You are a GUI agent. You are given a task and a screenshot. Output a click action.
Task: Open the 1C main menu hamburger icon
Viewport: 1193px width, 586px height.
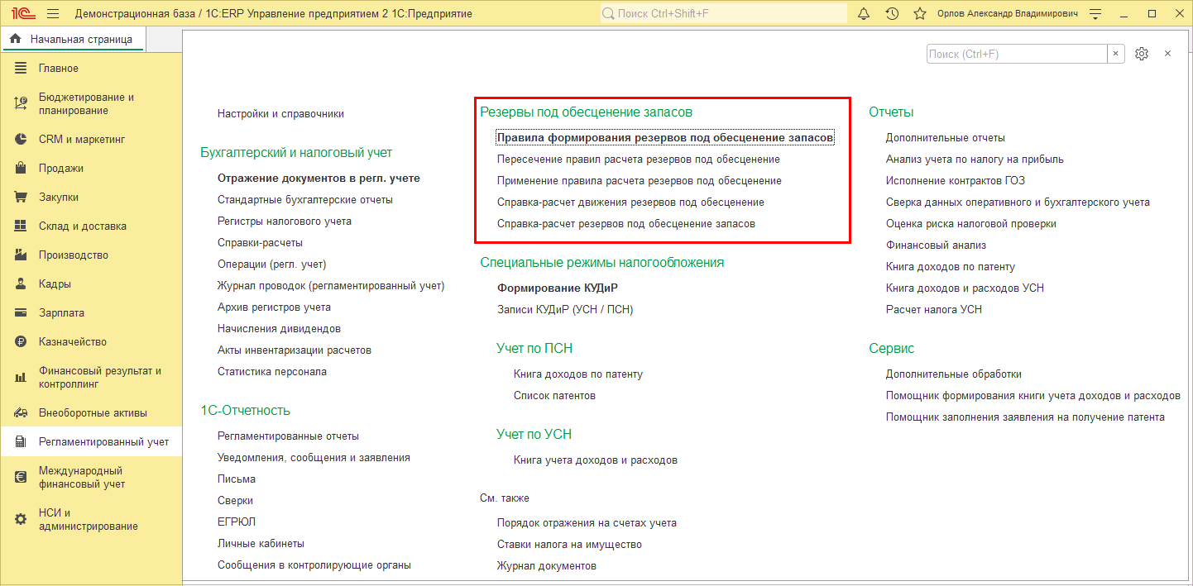click(x=53, y=14)
